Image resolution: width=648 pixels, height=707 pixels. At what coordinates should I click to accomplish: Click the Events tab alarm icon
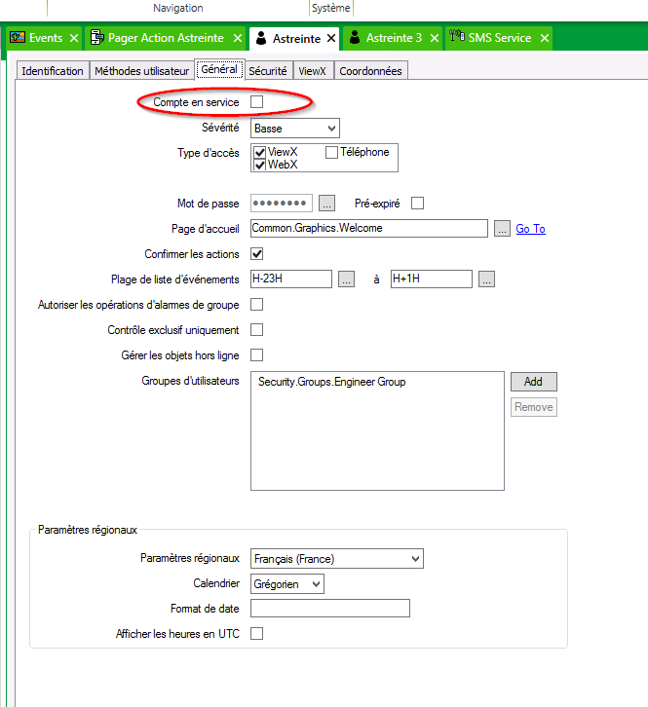18,38
